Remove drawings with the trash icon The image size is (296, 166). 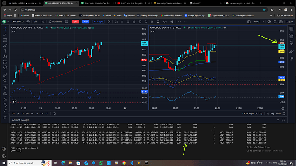coord(5,118)
